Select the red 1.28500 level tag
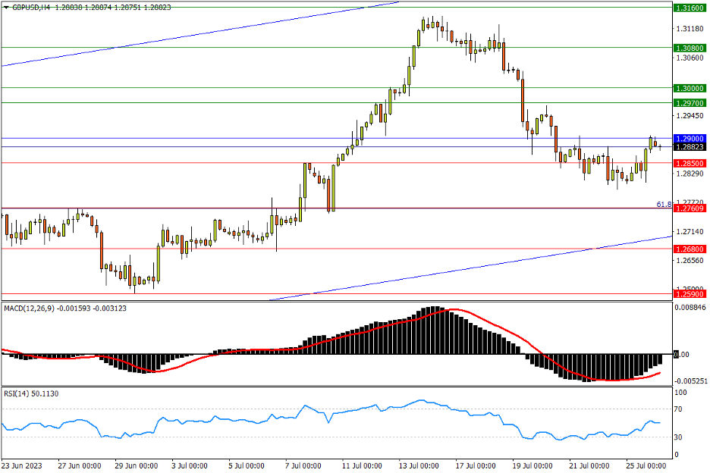 tap(690, 163)
